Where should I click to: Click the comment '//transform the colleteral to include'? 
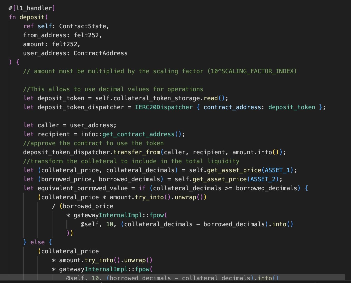pos(131,161)
